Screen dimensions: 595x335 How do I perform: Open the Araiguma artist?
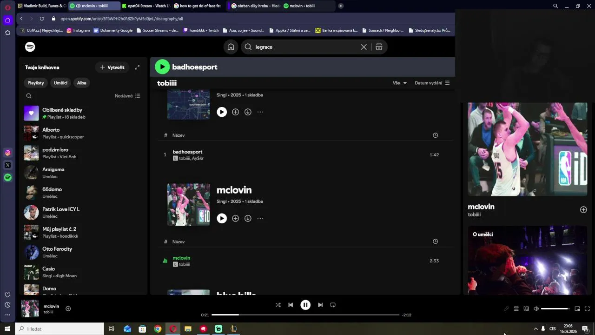coord(84,173)
